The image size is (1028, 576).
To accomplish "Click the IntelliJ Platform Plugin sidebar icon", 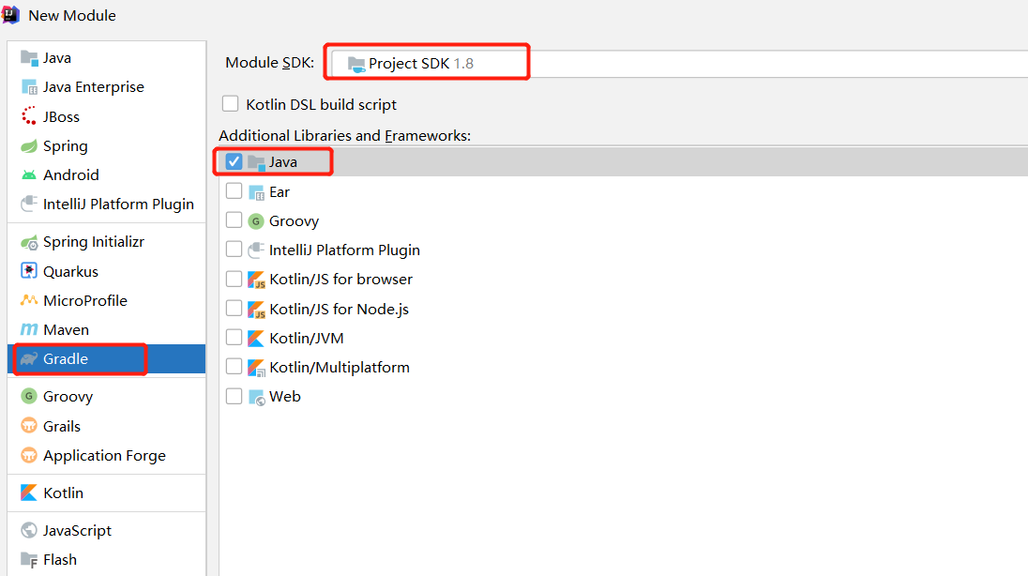I will point(29,204).
